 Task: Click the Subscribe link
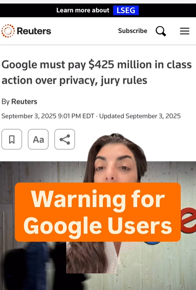[x=132, y=31]
